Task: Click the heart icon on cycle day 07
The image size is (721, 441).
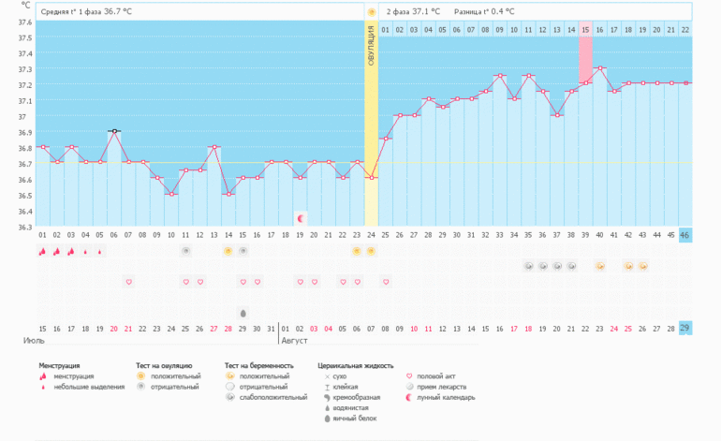Action: 129,282
